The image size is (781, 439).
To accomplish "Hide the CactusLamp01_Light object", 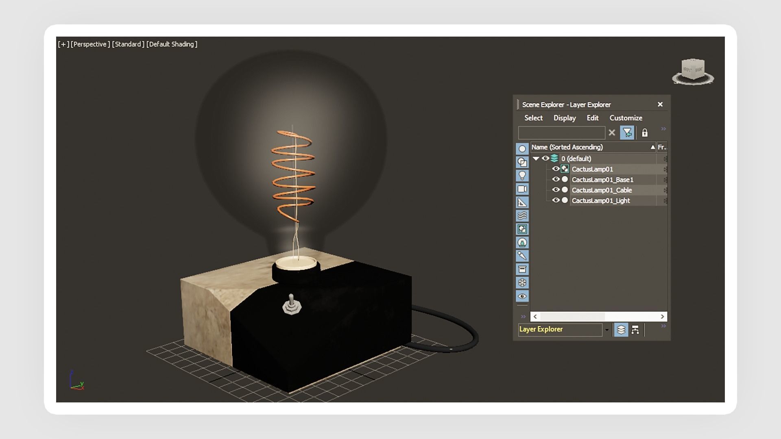I will tap(556, 200).
